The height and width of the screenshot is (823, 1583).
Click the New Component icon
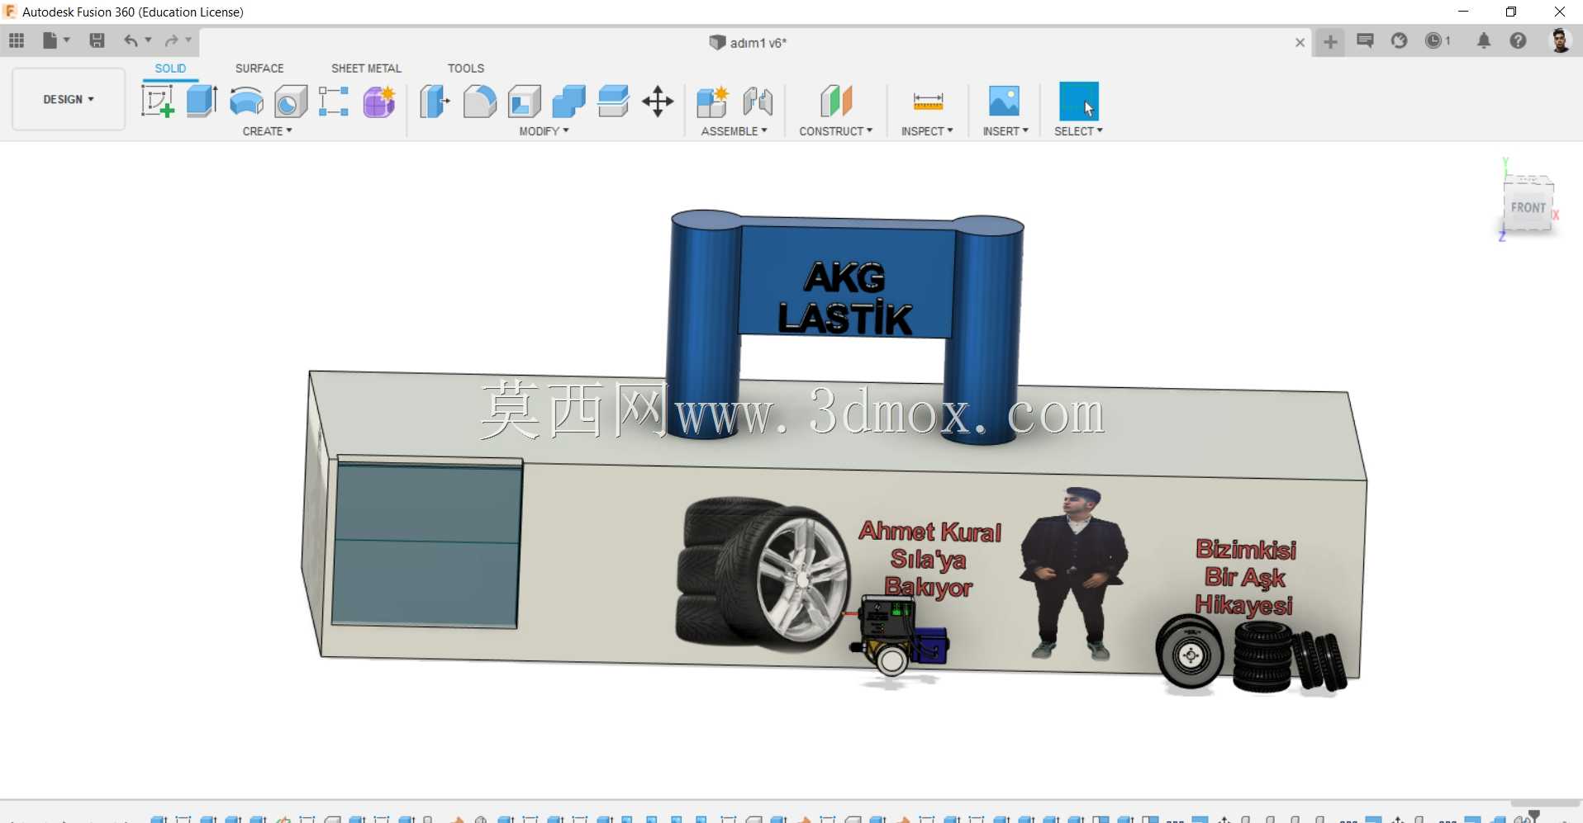[x=712, y=102]
